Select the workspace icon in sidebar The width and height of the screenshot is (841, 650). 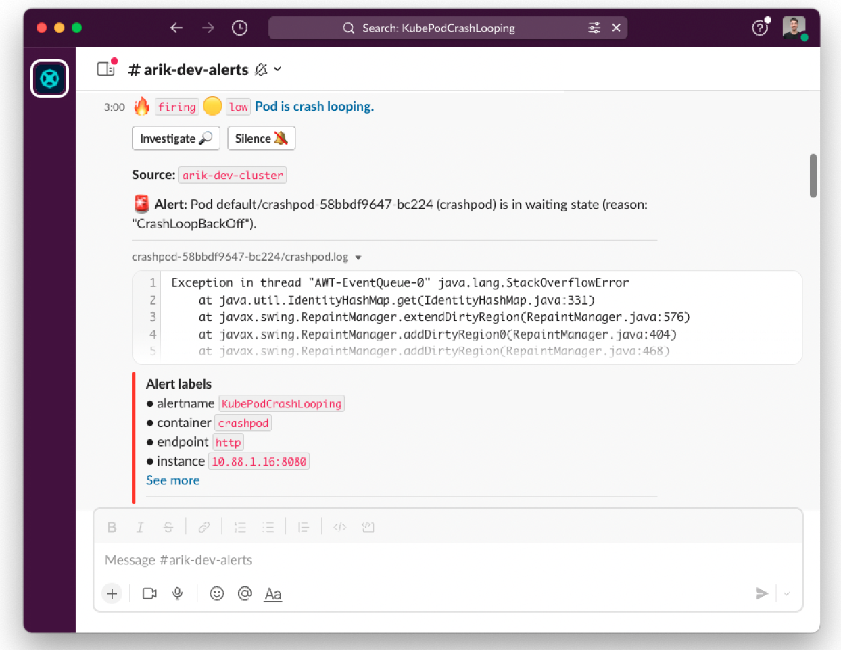tap(49, 78)
